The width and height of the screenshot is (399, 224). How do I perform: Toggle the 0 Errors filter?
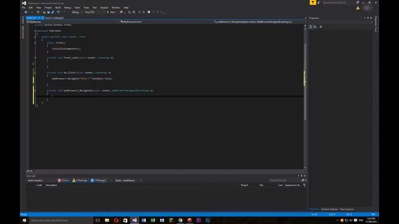64,180
